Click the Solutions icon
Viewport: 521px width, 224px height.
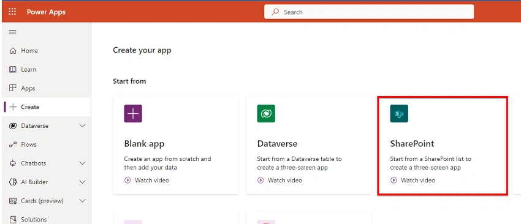pos(13,219)
